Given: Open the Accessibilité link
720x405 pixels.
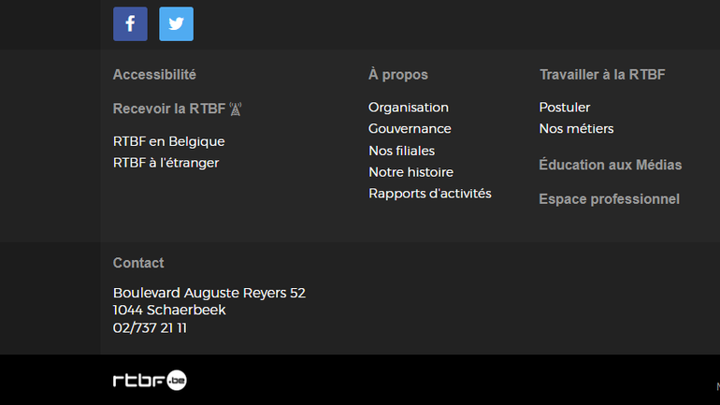Looking at the screenshot, I should pyautogui.click(x=154, y=75).
